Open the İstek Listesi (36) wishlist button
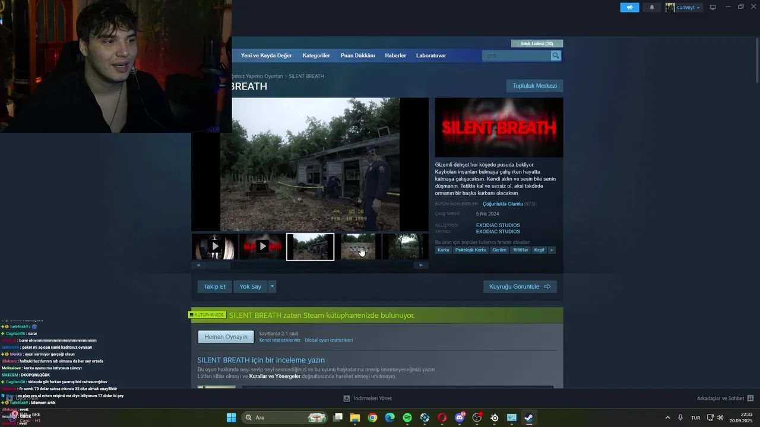 537,43
